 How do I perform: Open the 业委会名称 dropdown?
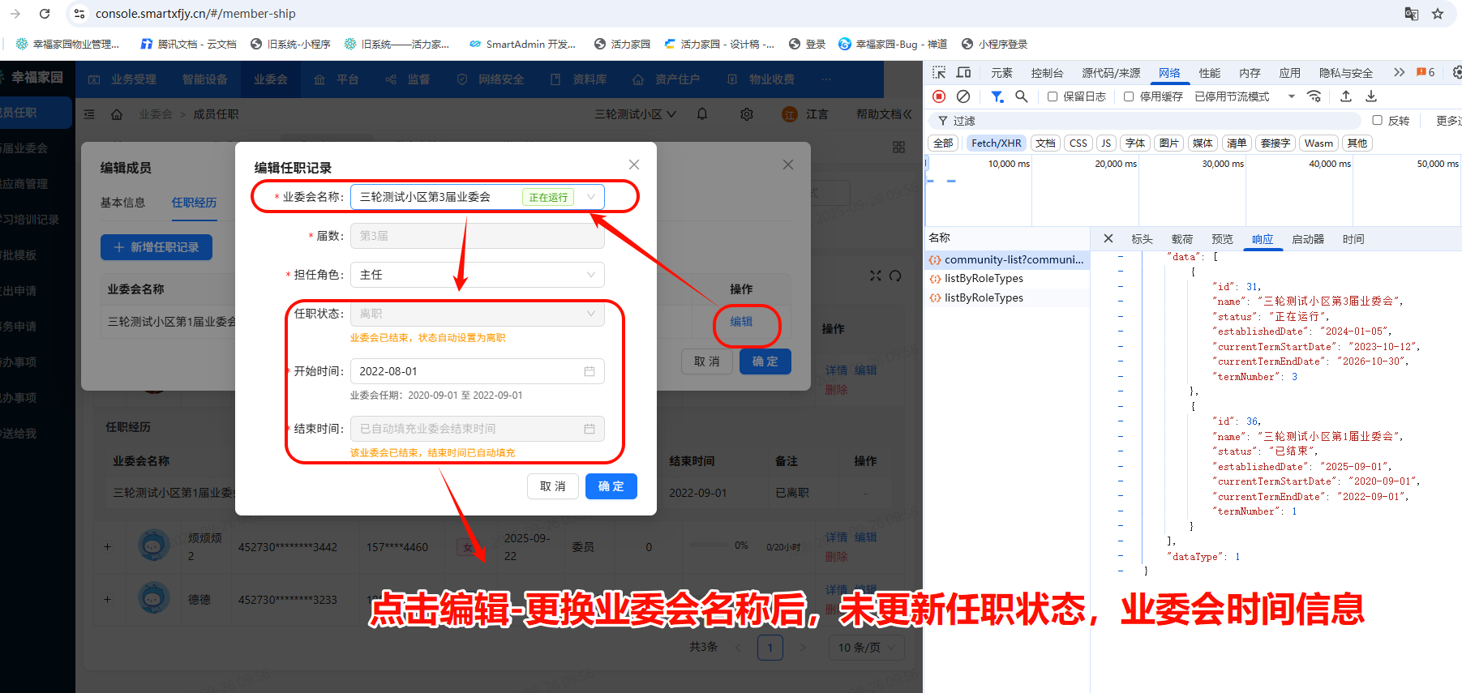(x=478, y=197)
